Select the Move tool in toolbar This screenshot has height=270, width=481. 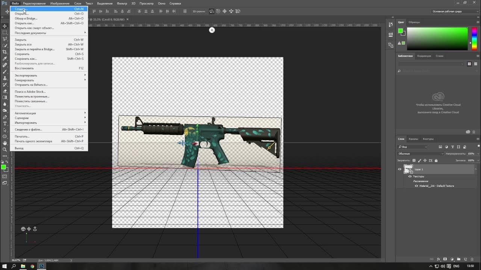(5, 26)
